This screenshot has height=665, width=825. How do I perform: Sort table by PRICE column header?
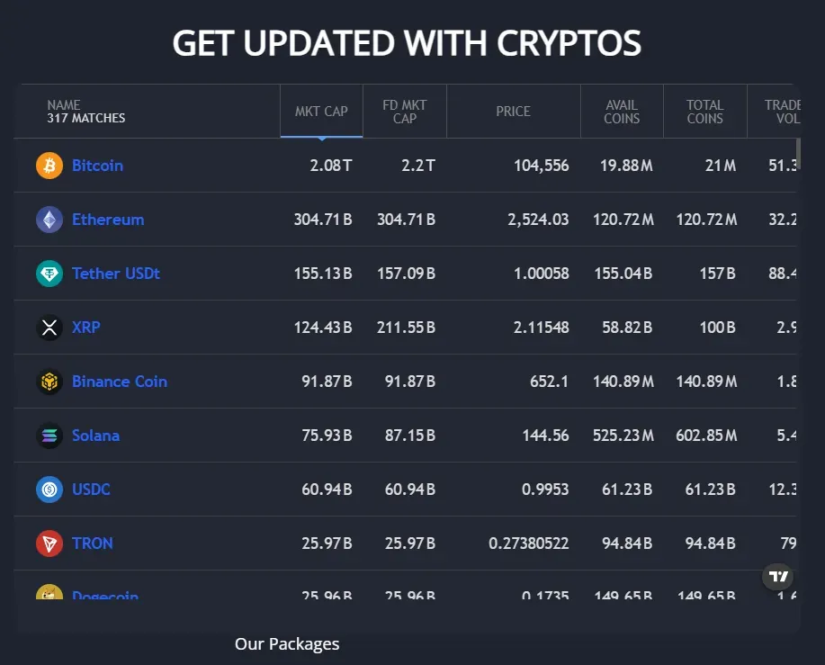(513, 112)
